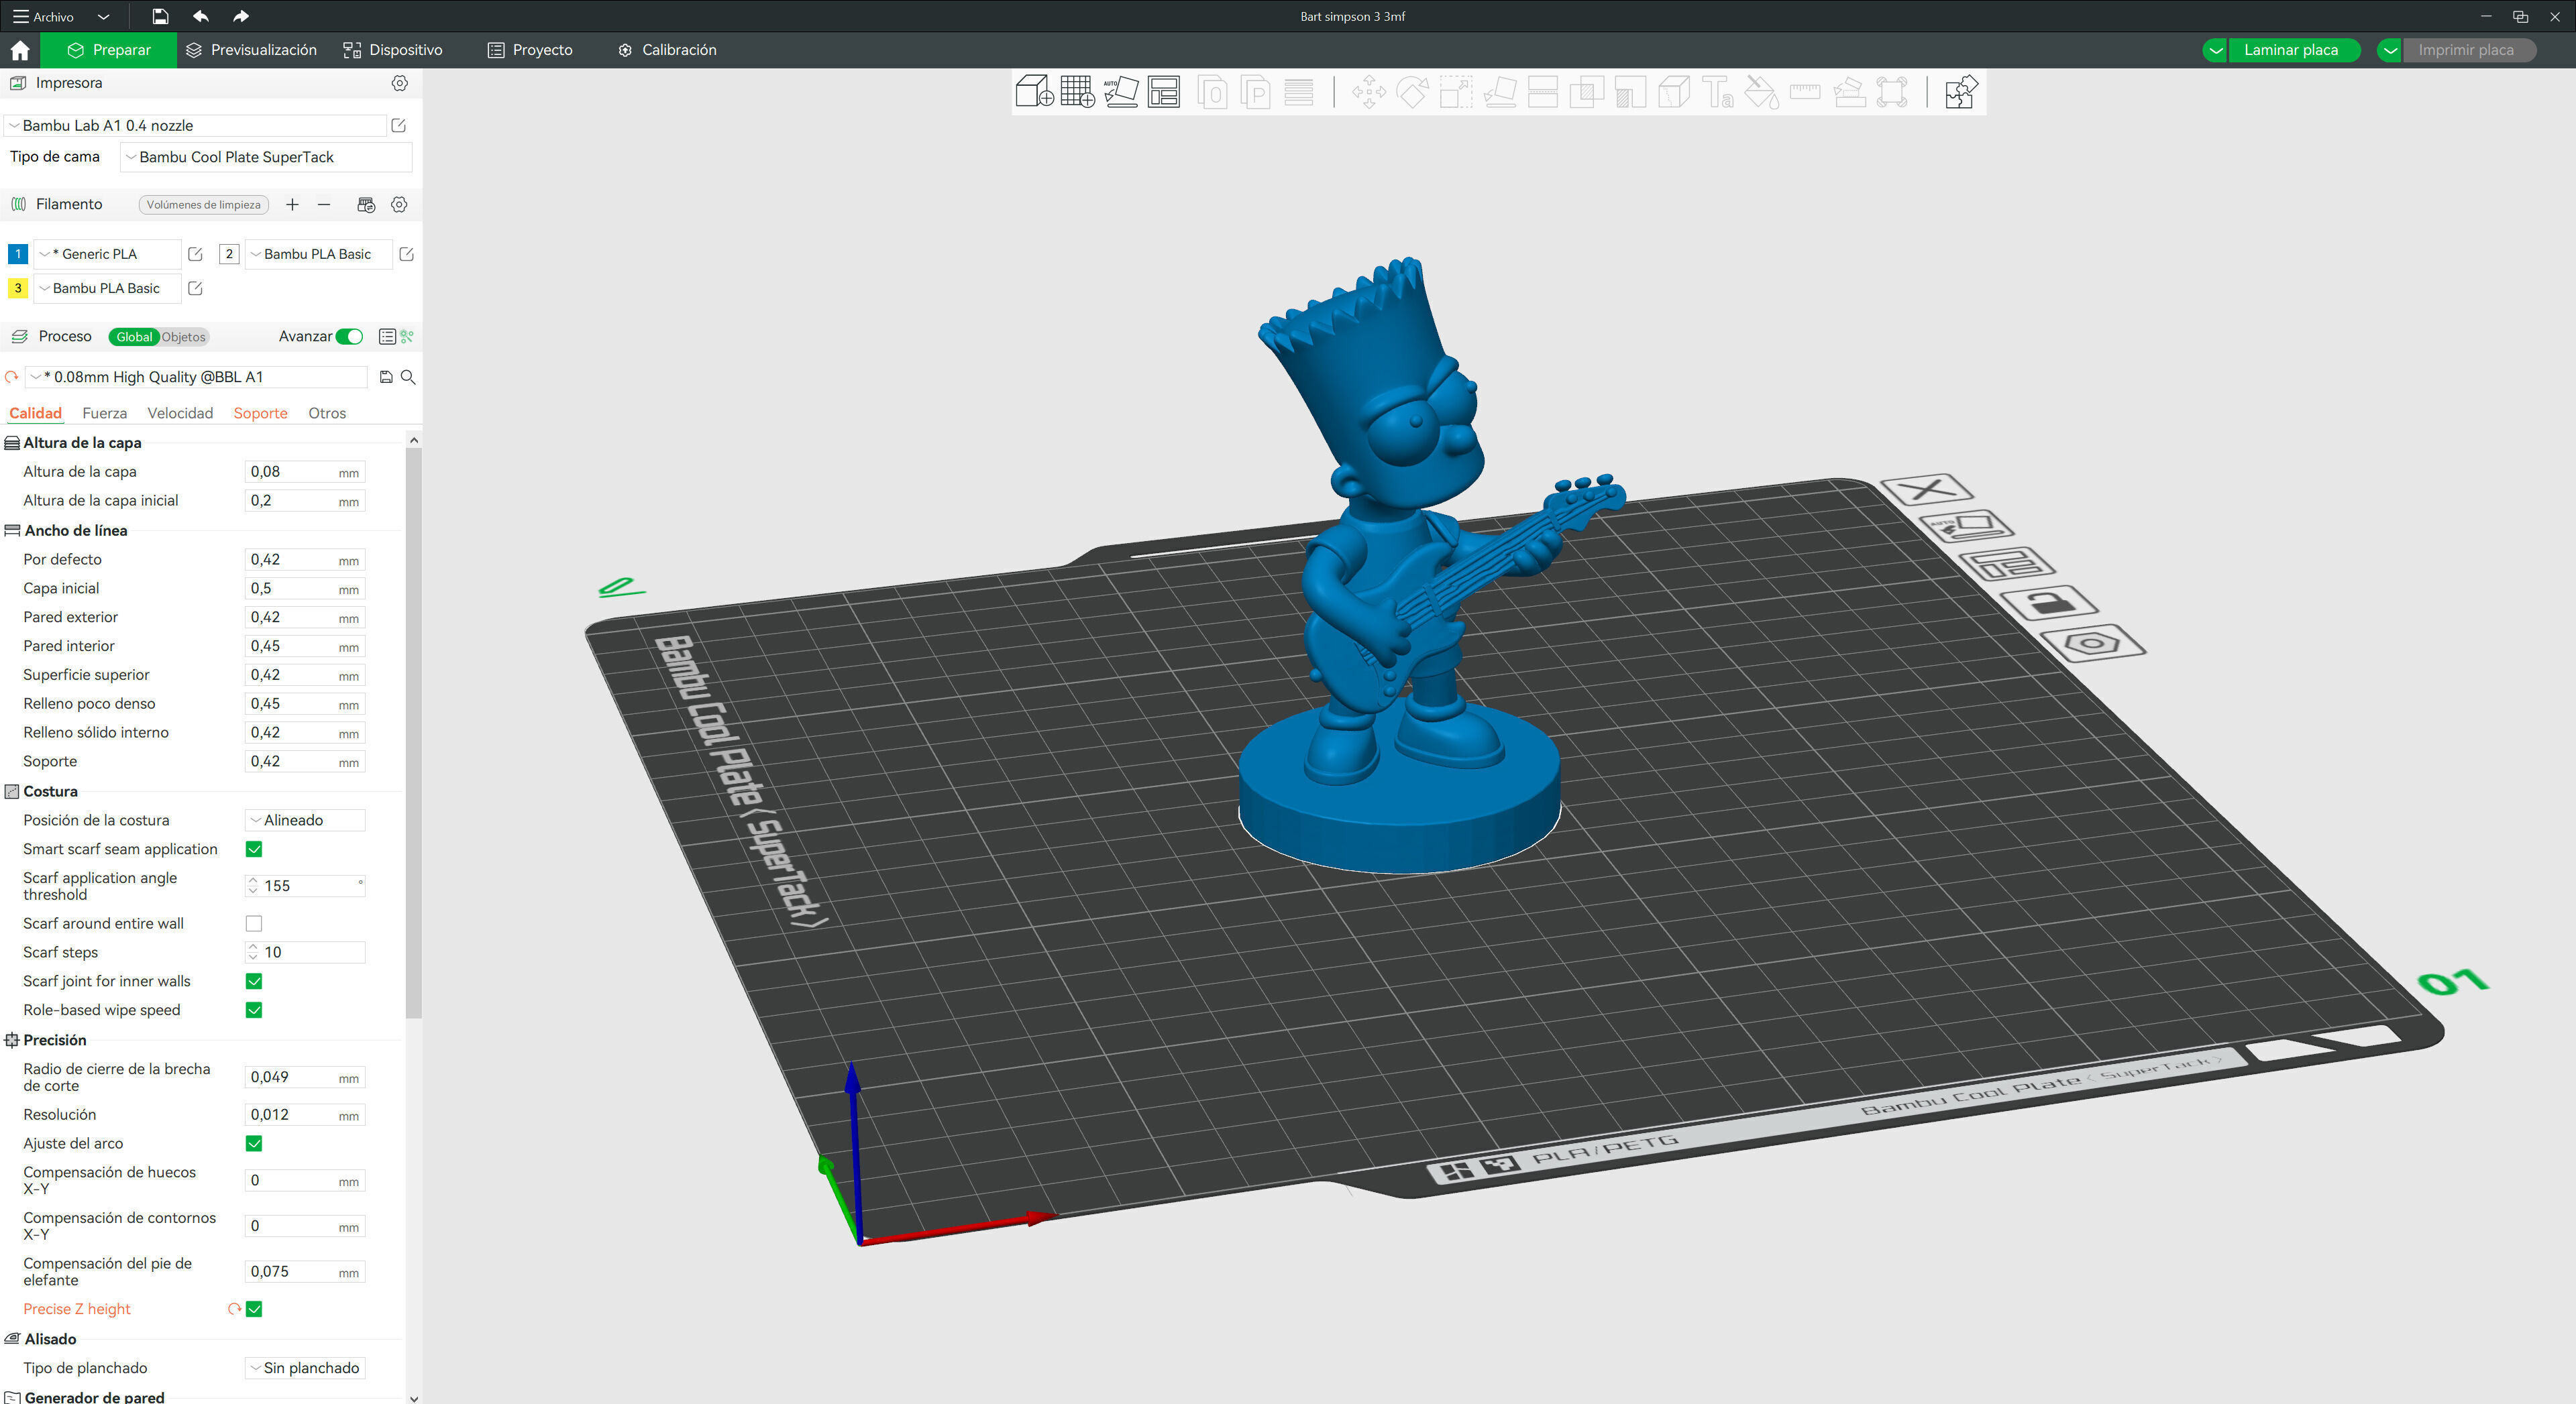Viewport: 2576px width, 1404px height.
Task: Open printer settings gear icon
Action: pyautogui.click(x=399, y=83)
